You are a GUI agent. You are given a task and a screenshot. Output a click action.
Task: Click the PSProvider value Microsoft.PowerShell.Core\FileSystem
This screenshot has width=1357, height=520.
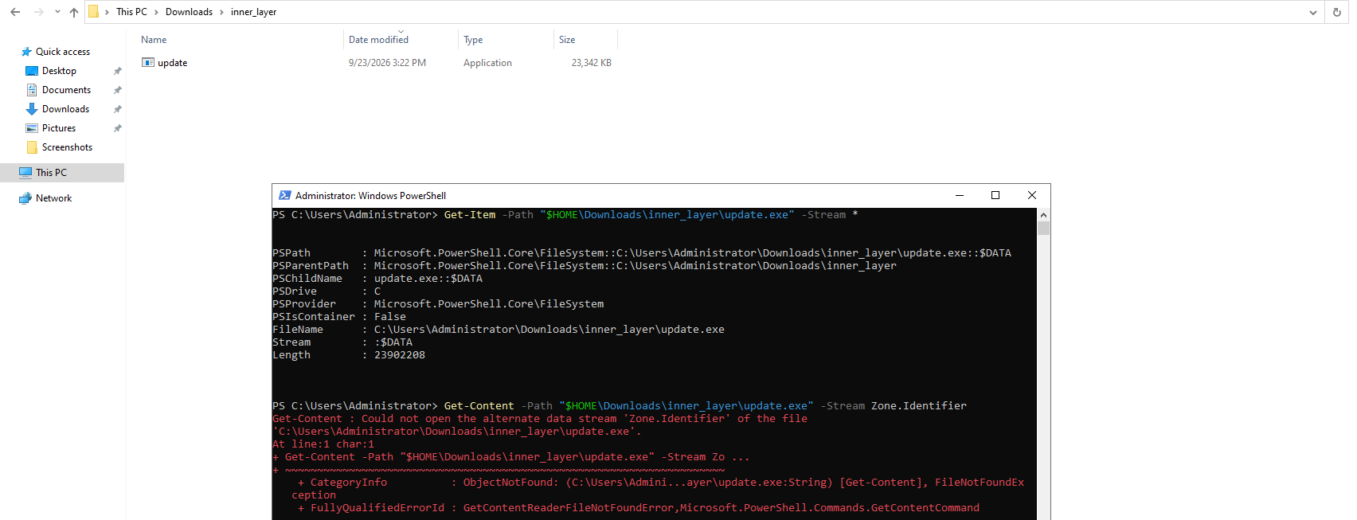click(x=489, y=304)
